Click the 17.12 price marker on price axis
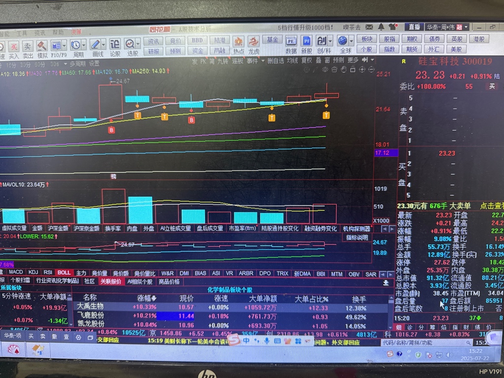 coord(386,153)
